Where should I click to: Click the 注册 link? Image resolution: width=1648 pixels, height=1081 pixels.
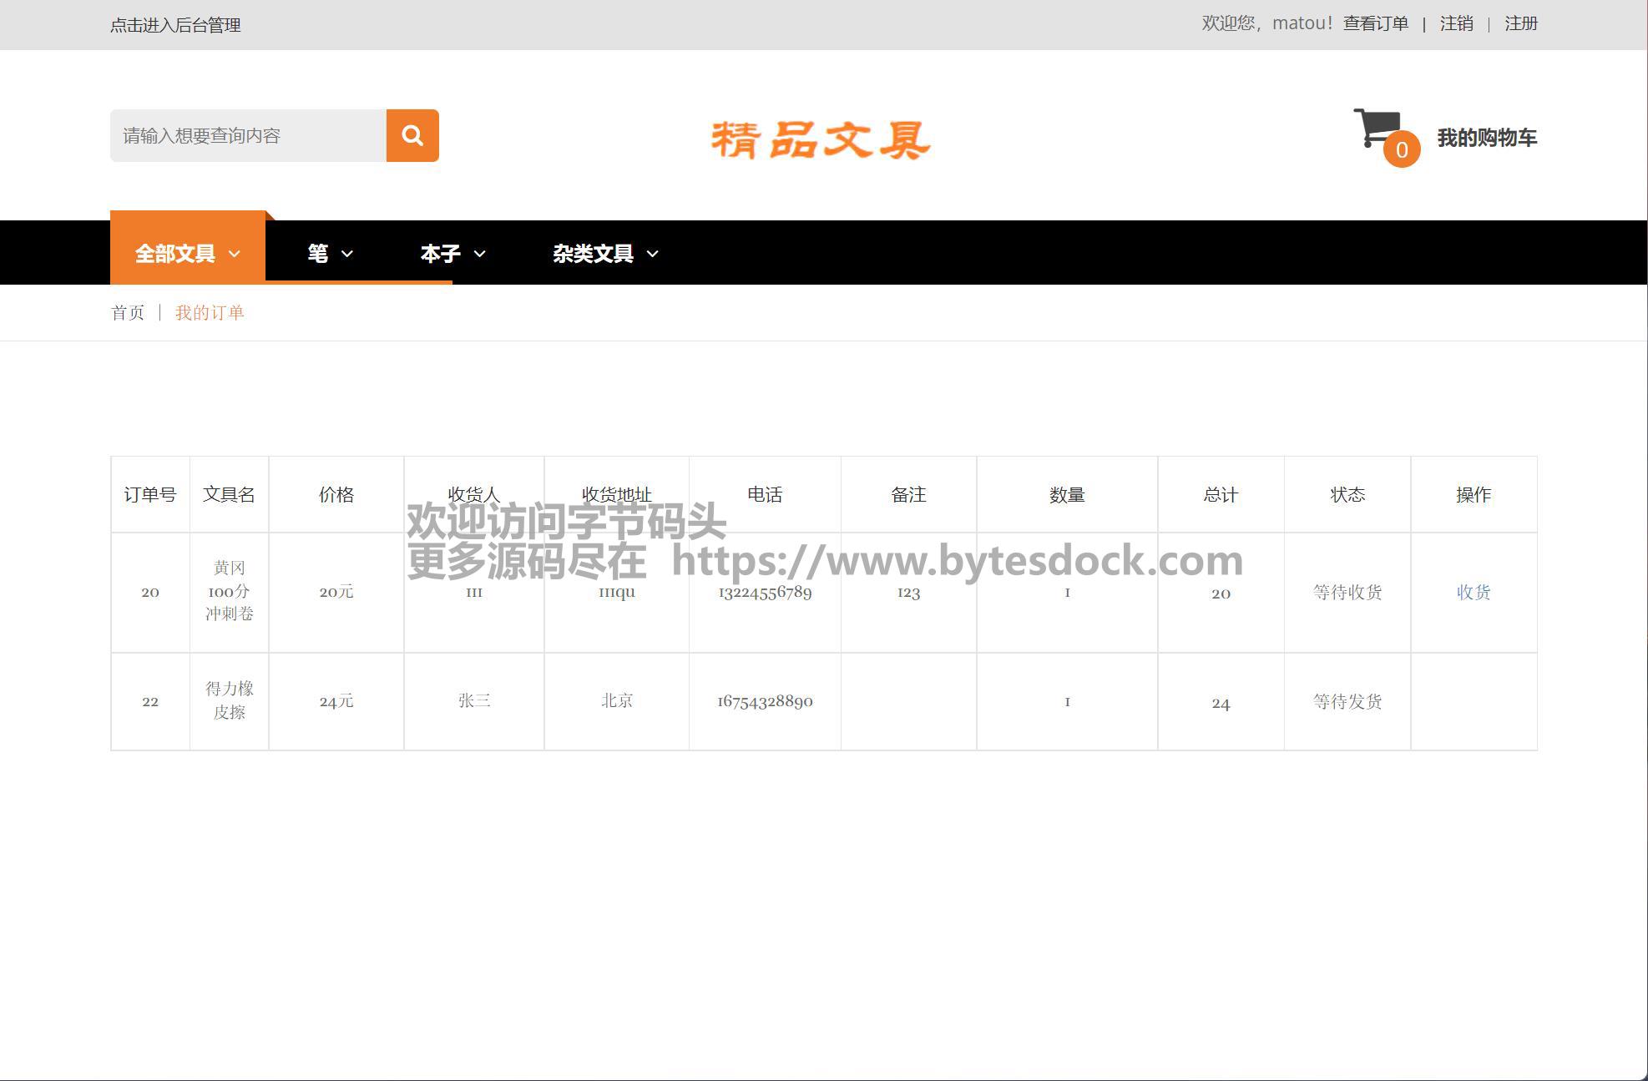(1520, 23)
